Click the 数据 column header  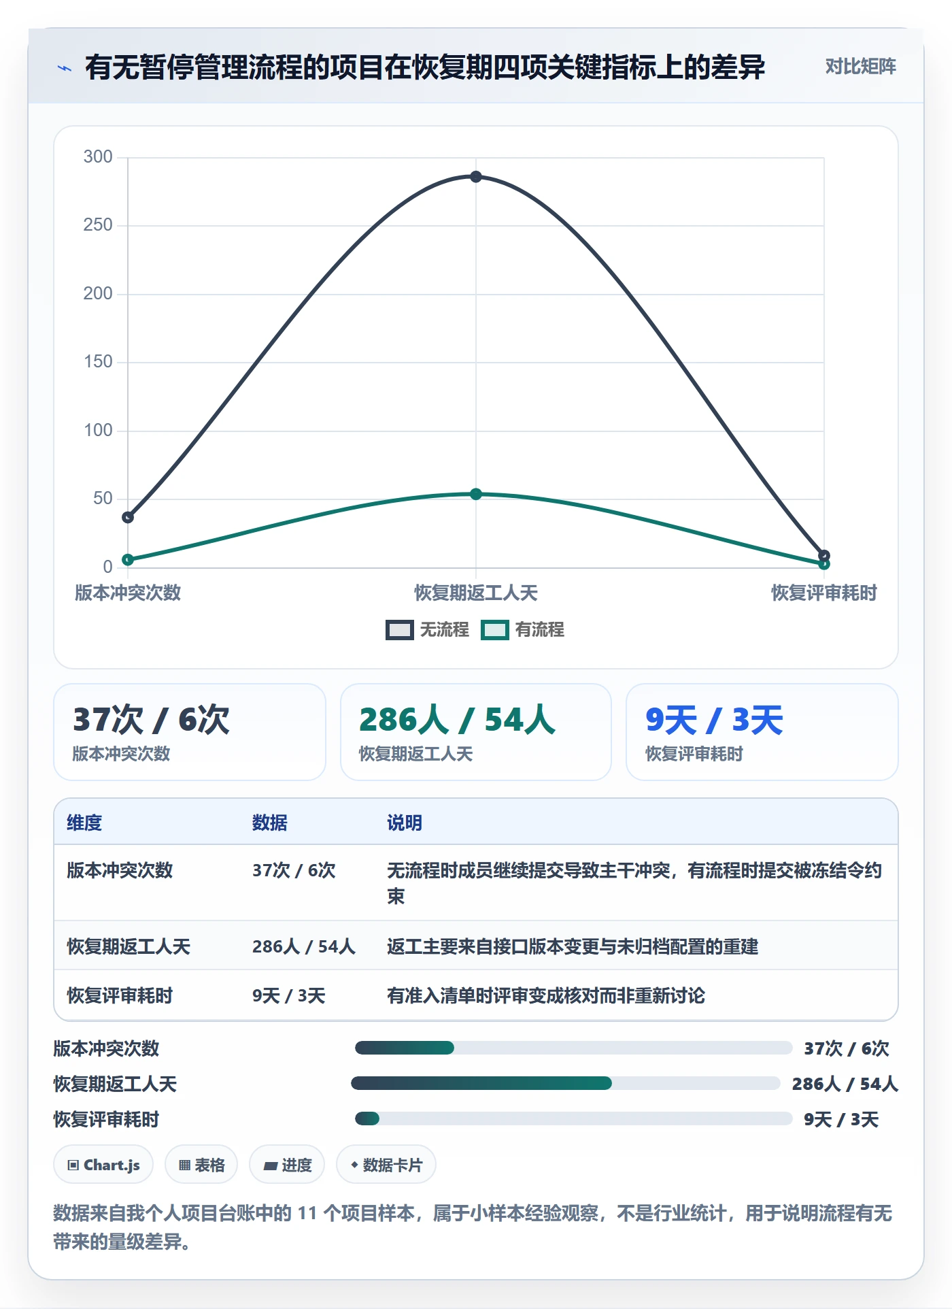click(270, 823)
